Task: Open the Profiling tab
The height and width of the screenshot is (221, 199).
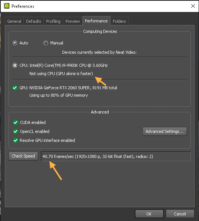Action: coord(53,21)
